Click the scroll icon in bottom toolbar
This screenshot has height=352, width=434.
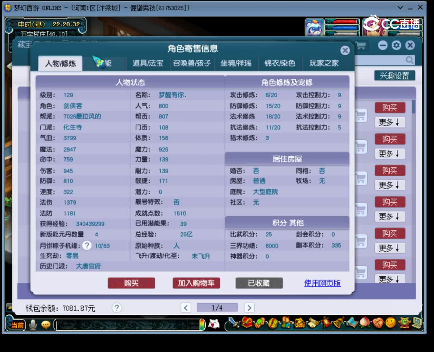tap(313, 322)
